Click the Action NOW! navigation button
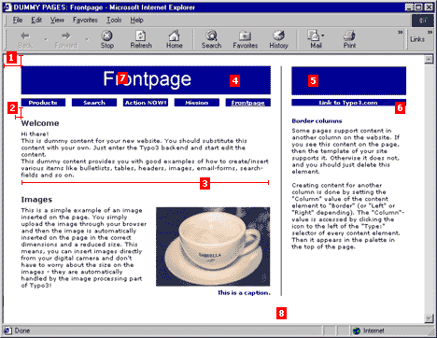The image size is (437, 338). (x=146, y=103)
